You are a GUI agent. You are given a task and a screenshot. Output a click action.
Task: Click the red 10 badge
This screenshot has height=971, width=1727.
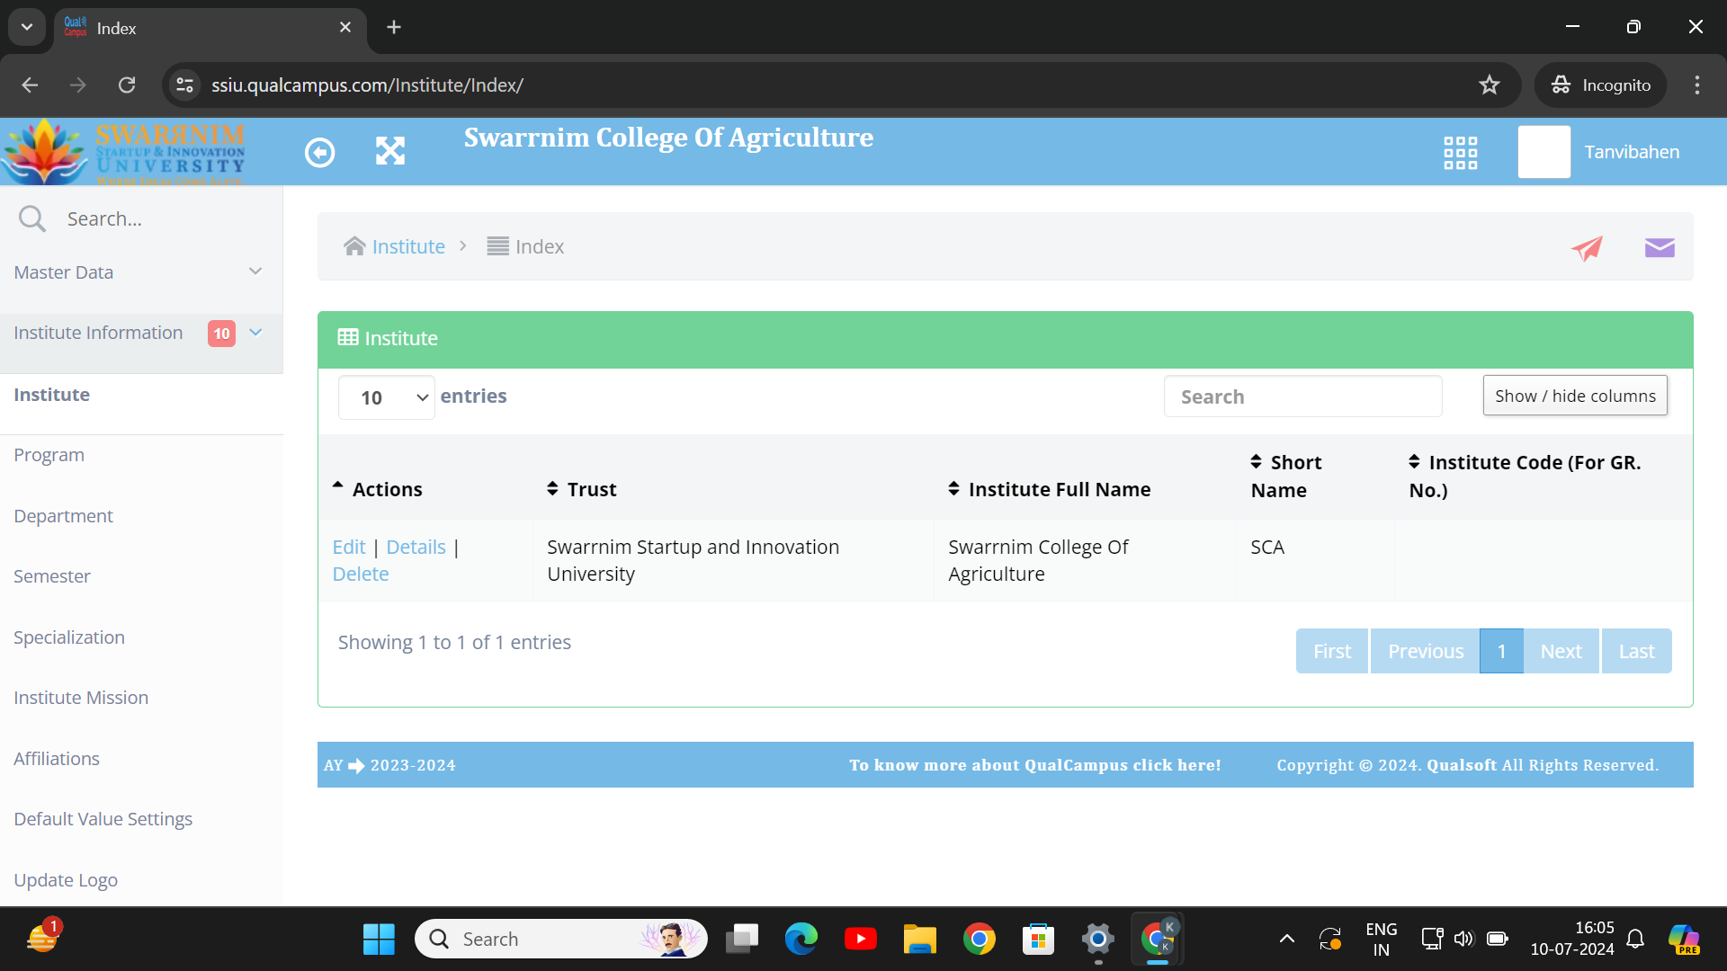point(221,334)
